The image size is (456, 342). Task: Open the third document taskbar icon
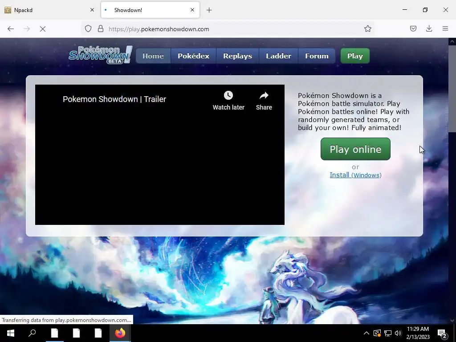click(x=98, y=333)
